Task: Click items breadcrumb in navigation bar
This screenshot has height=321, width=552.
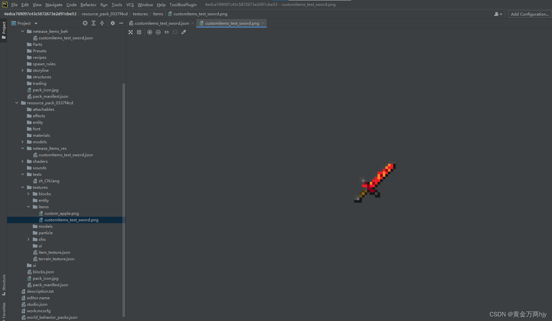Action: (158, 14)
